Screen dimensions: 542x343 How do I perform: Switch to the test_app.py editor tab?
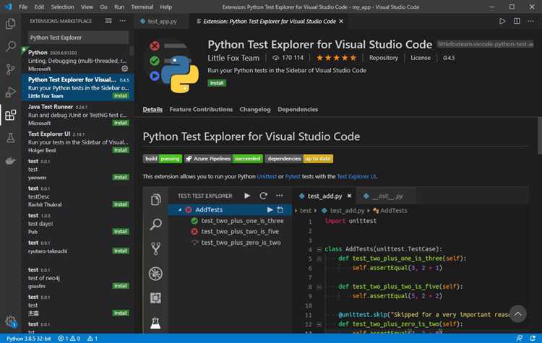(162, 21)
